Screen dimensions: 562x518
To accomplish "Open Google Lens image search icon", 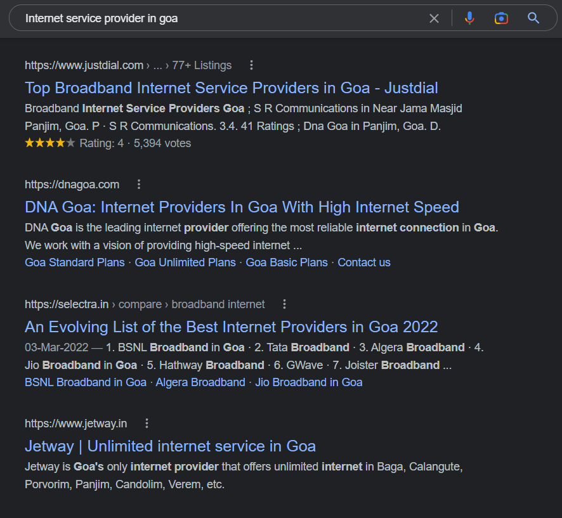I will [501, 18].
